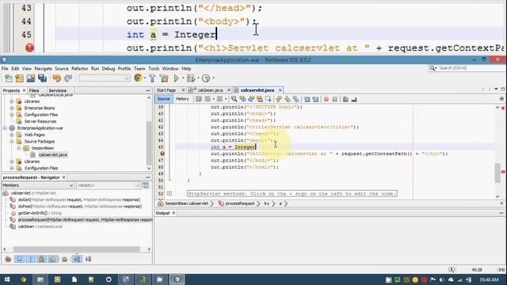The height and width of the screenshot is (285, 507).
Task: Click the Last Edit editor toolbar icon
Action: tap(199, 99)
